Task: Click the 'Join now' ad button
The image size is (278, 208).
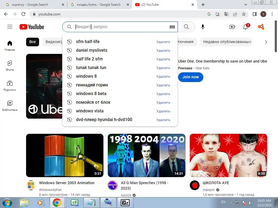Action: 191,77
